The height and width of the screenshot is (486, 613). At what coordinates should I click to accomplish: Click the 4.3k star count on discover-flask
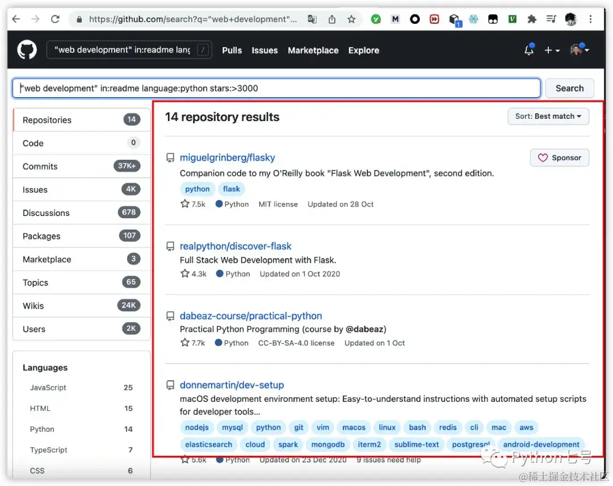click(194, 274)
